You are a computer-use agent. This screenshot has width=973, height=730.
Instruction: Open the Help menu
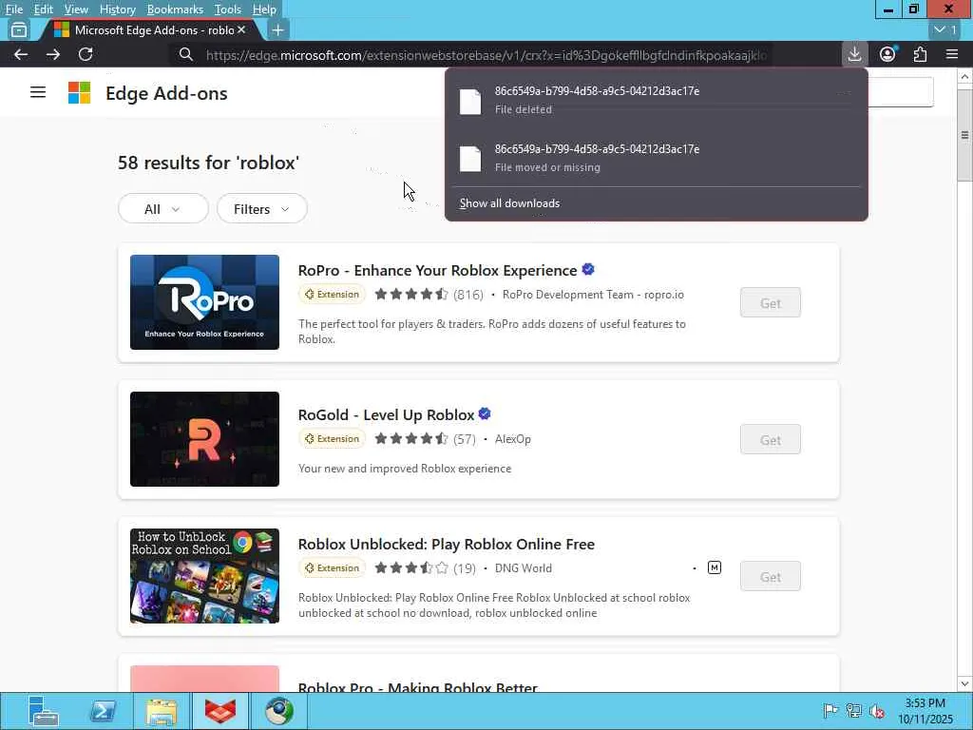(264, 10)
